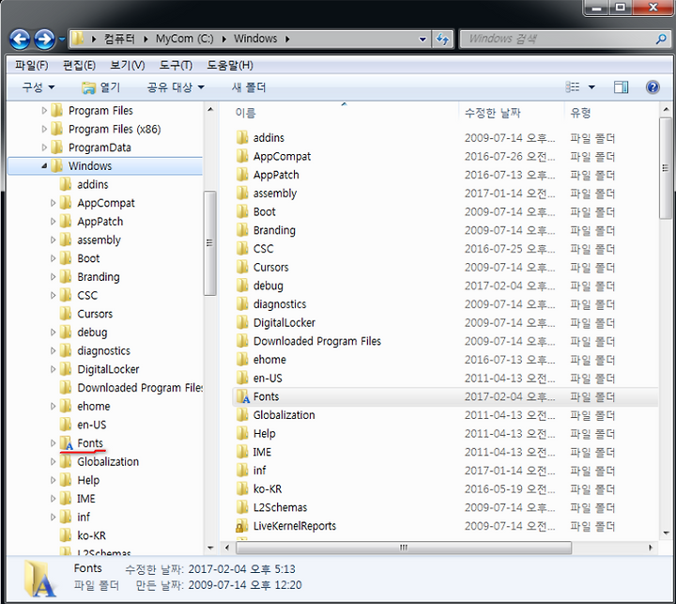Click the AppPatch folder icon in list
The width and height of the screenshot is (676, 604).
tap(243, 175)
